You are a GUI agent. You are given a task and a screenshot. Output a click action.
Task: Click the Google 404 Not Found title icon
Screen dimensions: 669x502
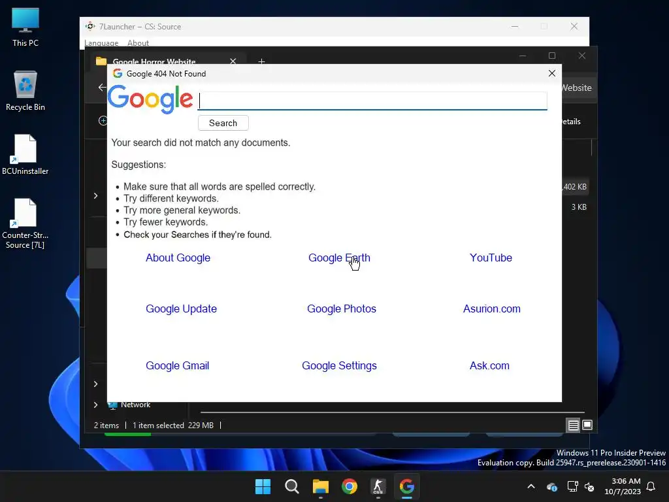(x=118, y=73)
